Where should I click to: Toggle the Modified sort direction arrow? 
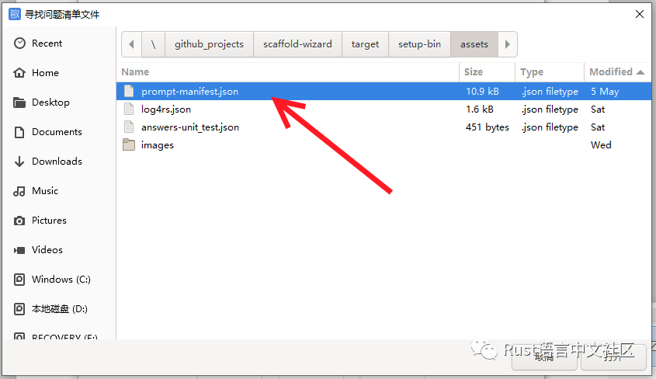[640, 72]
